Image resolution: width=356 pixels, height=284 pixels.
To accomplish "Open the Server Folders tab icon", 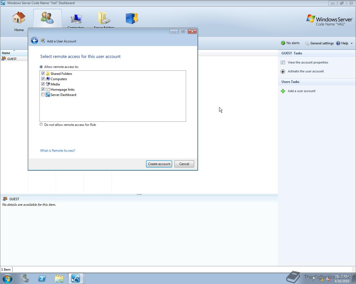I will click(x=104, y=18).
